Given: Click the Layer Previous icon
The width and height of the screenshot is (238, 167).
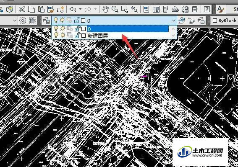Looking at the screenshot, I should [191, 21].
